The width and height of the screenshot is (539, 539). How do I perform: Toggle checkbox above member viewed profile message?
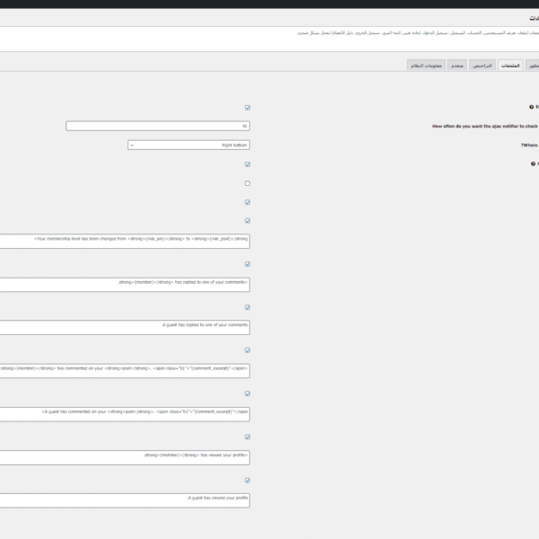[x=248, y=437]
